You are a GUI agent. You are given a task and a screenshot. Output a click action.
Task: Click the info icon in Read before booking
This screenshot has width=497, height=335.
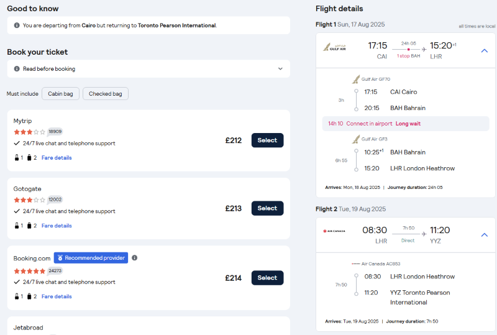pos(17,69)
